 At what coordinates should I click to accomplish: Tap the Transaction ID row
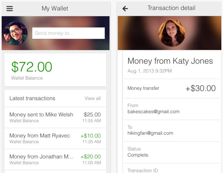(x=172, y=168)
